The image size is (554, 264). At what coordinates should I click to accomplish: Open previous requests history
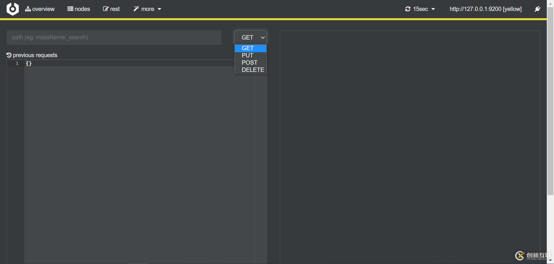pos(32,55)
